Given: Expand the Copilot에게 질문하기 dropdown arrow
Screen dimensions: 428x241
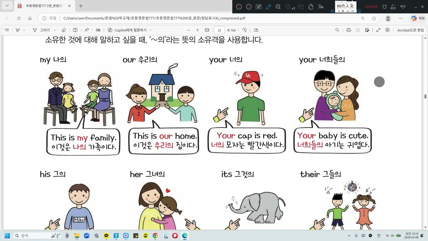Looking at the screenshot, I should coord(150,30).
